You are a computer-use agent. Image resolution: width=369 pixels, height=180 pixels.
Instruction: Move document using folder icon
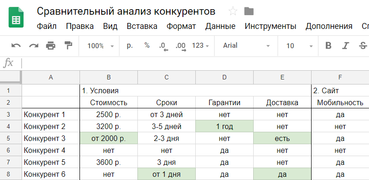click(x=249, y=11)
